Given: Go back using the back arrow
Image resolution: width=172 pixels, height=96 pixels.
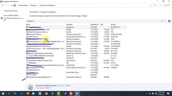Looking at the screenshot, I should click(x=2, y=5).
